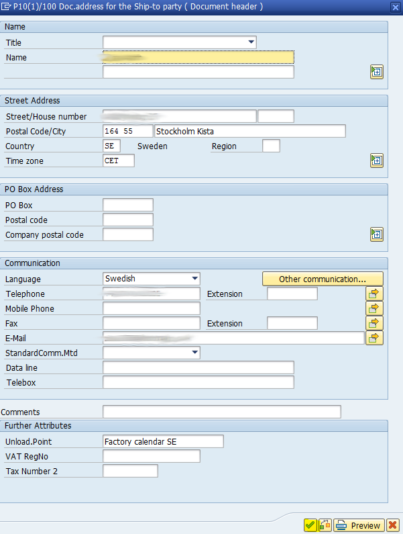Expand more fields in Street Address section
This screenshot has width=403, height=534.
[x=377, y=161]
